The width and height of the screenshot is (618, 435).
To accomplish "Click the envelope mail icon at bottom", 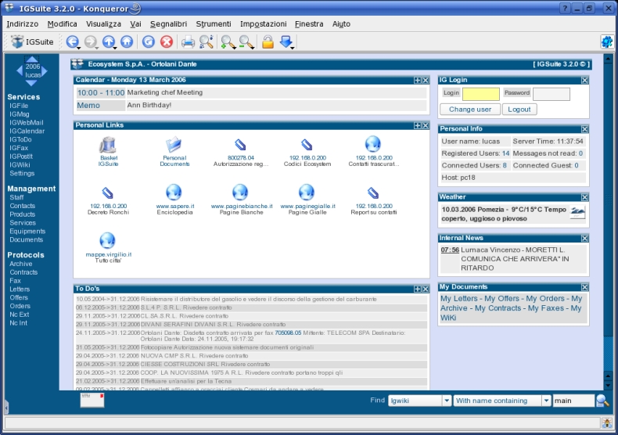I will pos(92,400).
